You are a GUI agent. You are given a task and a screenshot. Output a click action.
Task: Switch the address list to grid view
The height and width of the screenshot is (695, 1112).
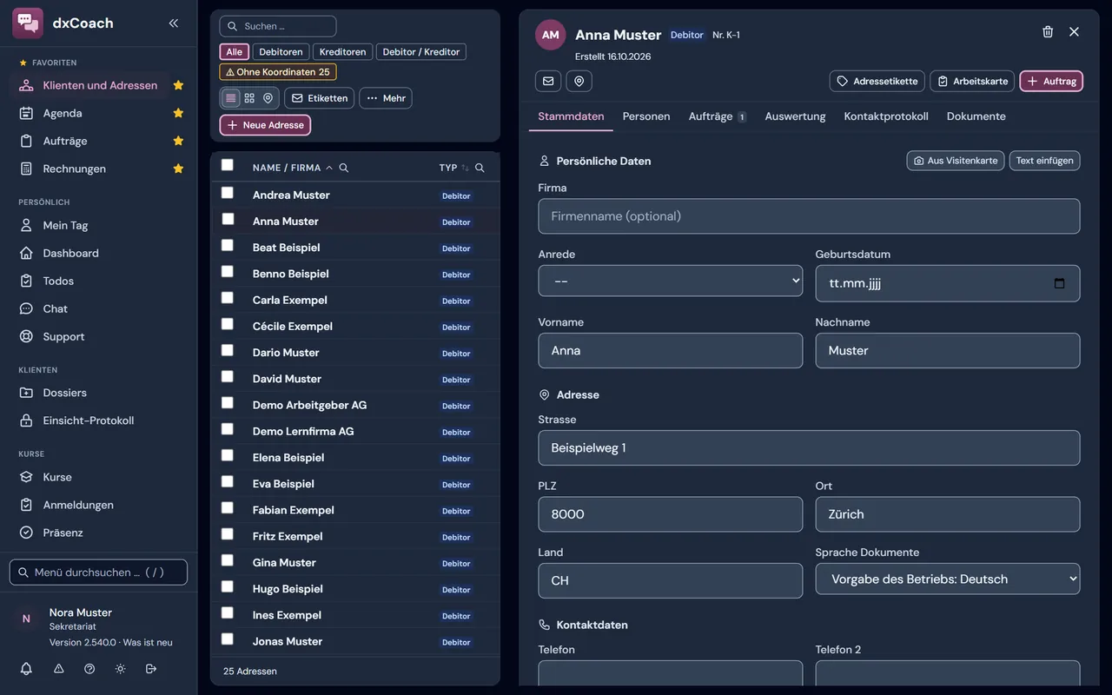(249, 98)
